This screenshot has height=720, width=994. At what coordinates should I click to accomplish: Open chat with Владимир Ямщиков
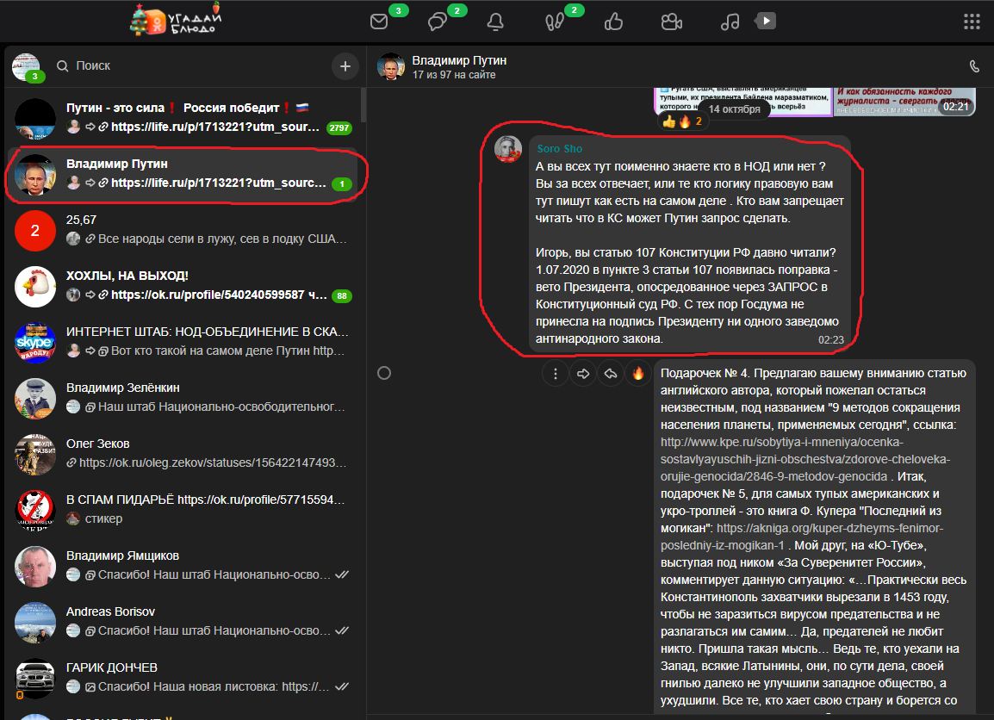(x=183, y=565)
